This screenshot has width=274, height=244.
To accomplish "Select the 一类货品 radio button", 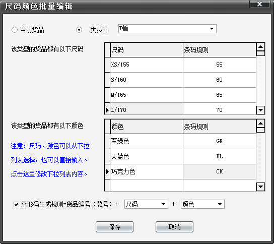I will [79, 30].
